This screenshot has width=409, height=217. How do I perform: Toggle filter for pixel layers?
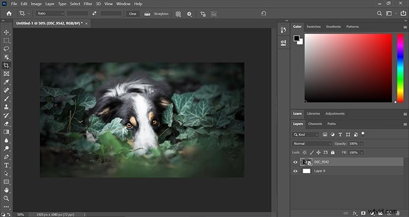click(x=325, y=135)
